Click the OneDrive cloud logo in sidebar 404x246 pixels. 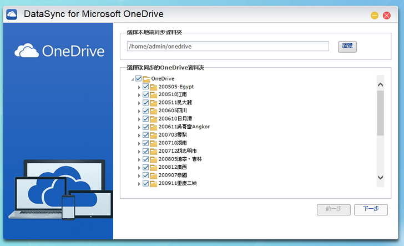[27, 51]
